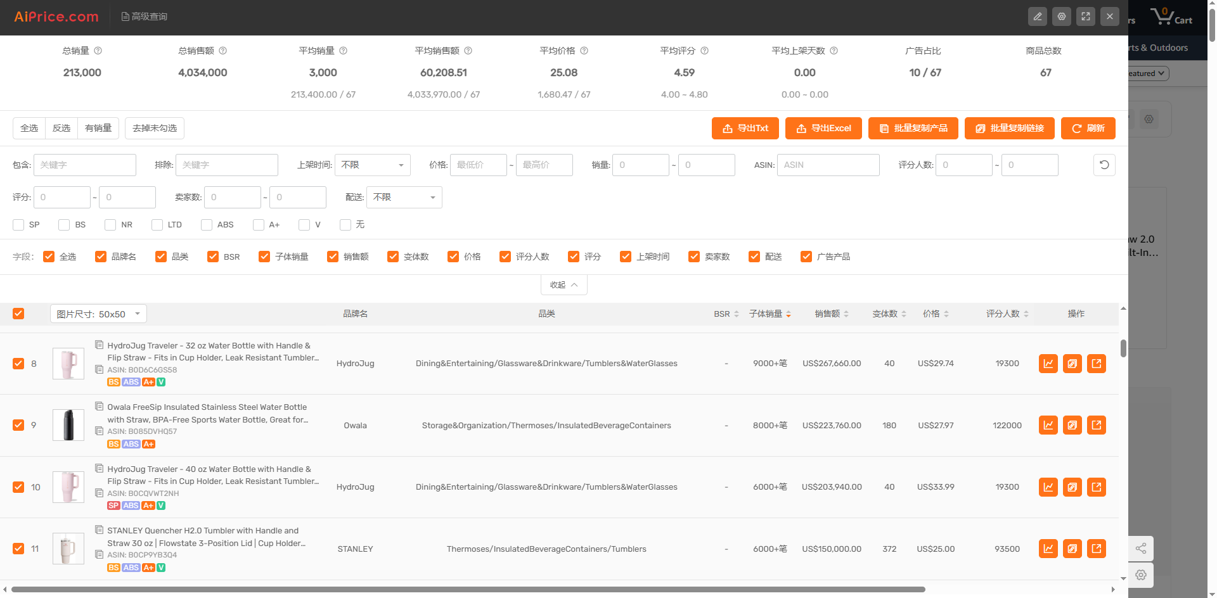Click AiPrice.com logo

coord(56,16)
